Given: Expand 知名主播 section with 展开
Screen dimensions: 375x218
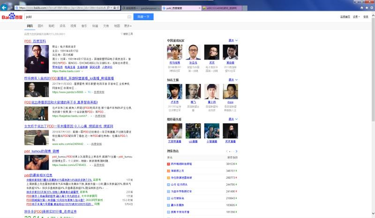Looking at the screenshot, I should point(233,80).
